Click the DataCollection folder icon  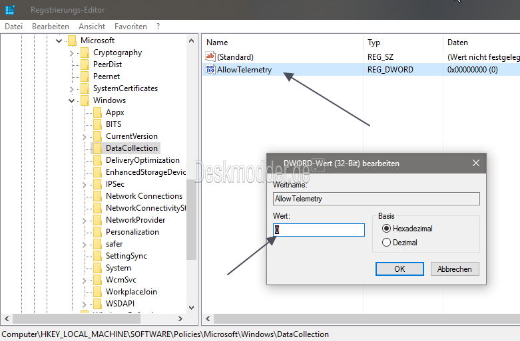point(97,148)
